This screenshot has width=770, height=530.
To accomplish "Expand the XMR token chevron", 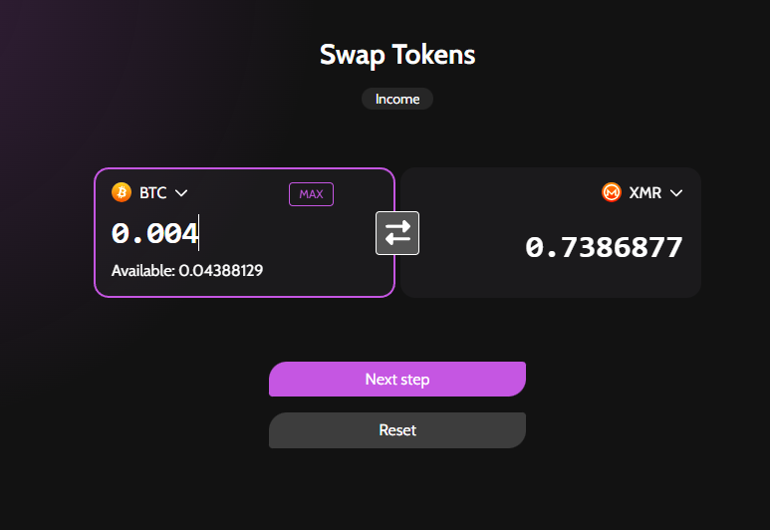I will tap(676, 193).
